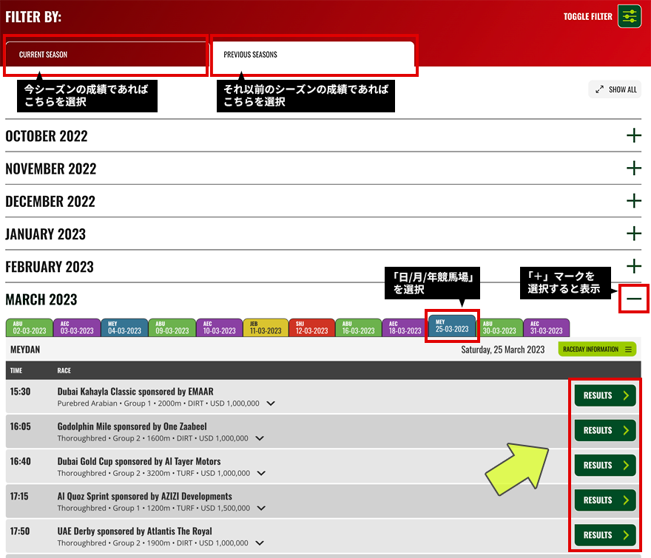Open December 2022 using plus icon
Viewport: 651px width, 558px height.
click(633, 201)
